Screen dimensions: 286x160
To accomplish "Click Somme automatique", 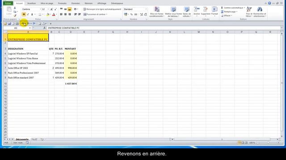I will (233, 8).
